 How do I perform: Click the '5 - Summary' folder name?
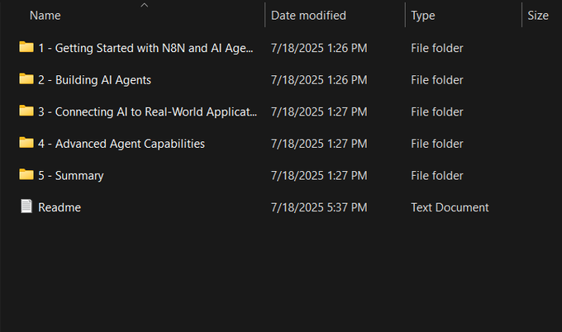point(71,176)
